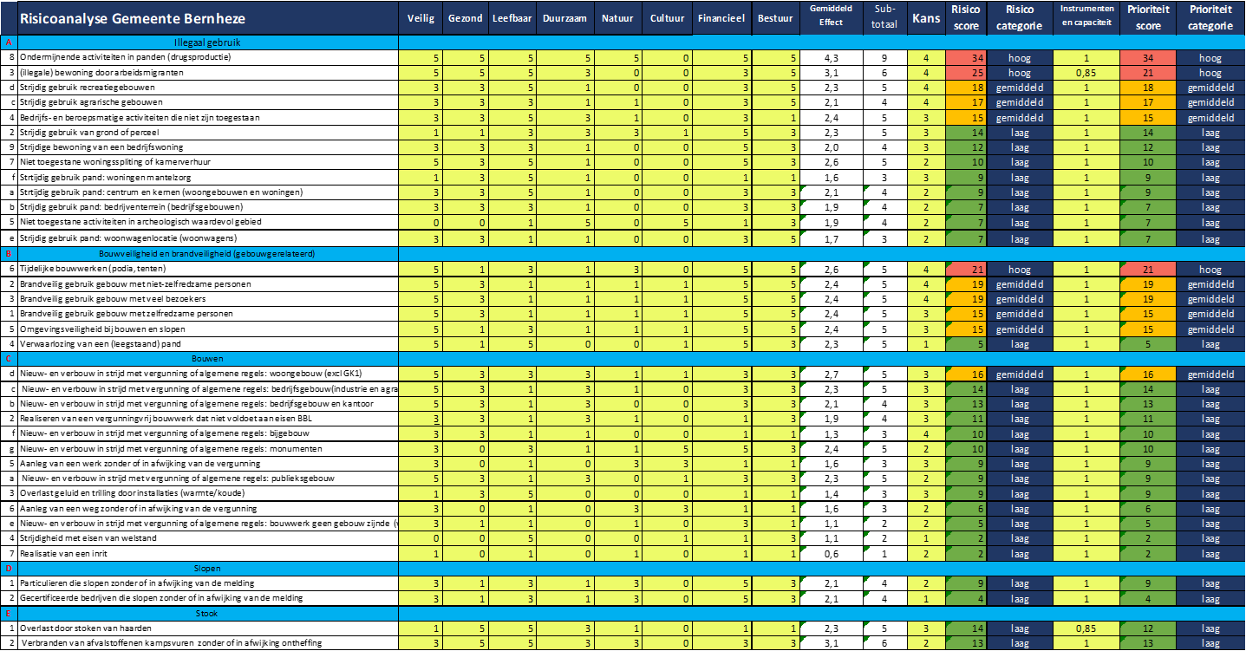The width and height of the screenshot is (1246, 651).
Task: Select the Kans column header
Action: [926, 18]
